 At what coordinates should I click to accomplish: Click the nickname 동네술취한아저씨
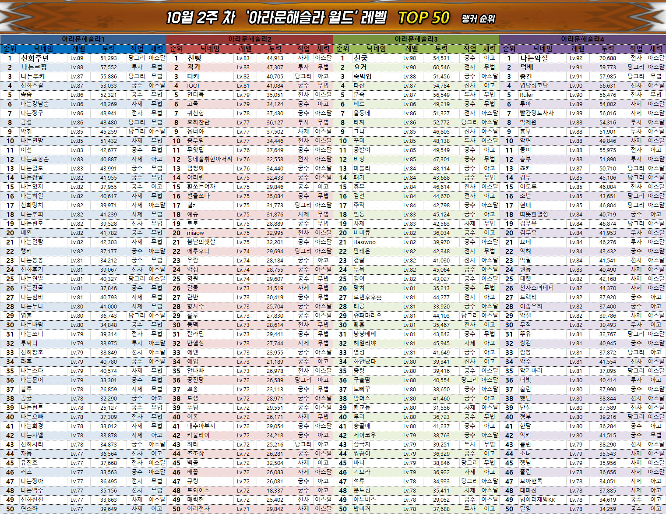tap(209, 159)
